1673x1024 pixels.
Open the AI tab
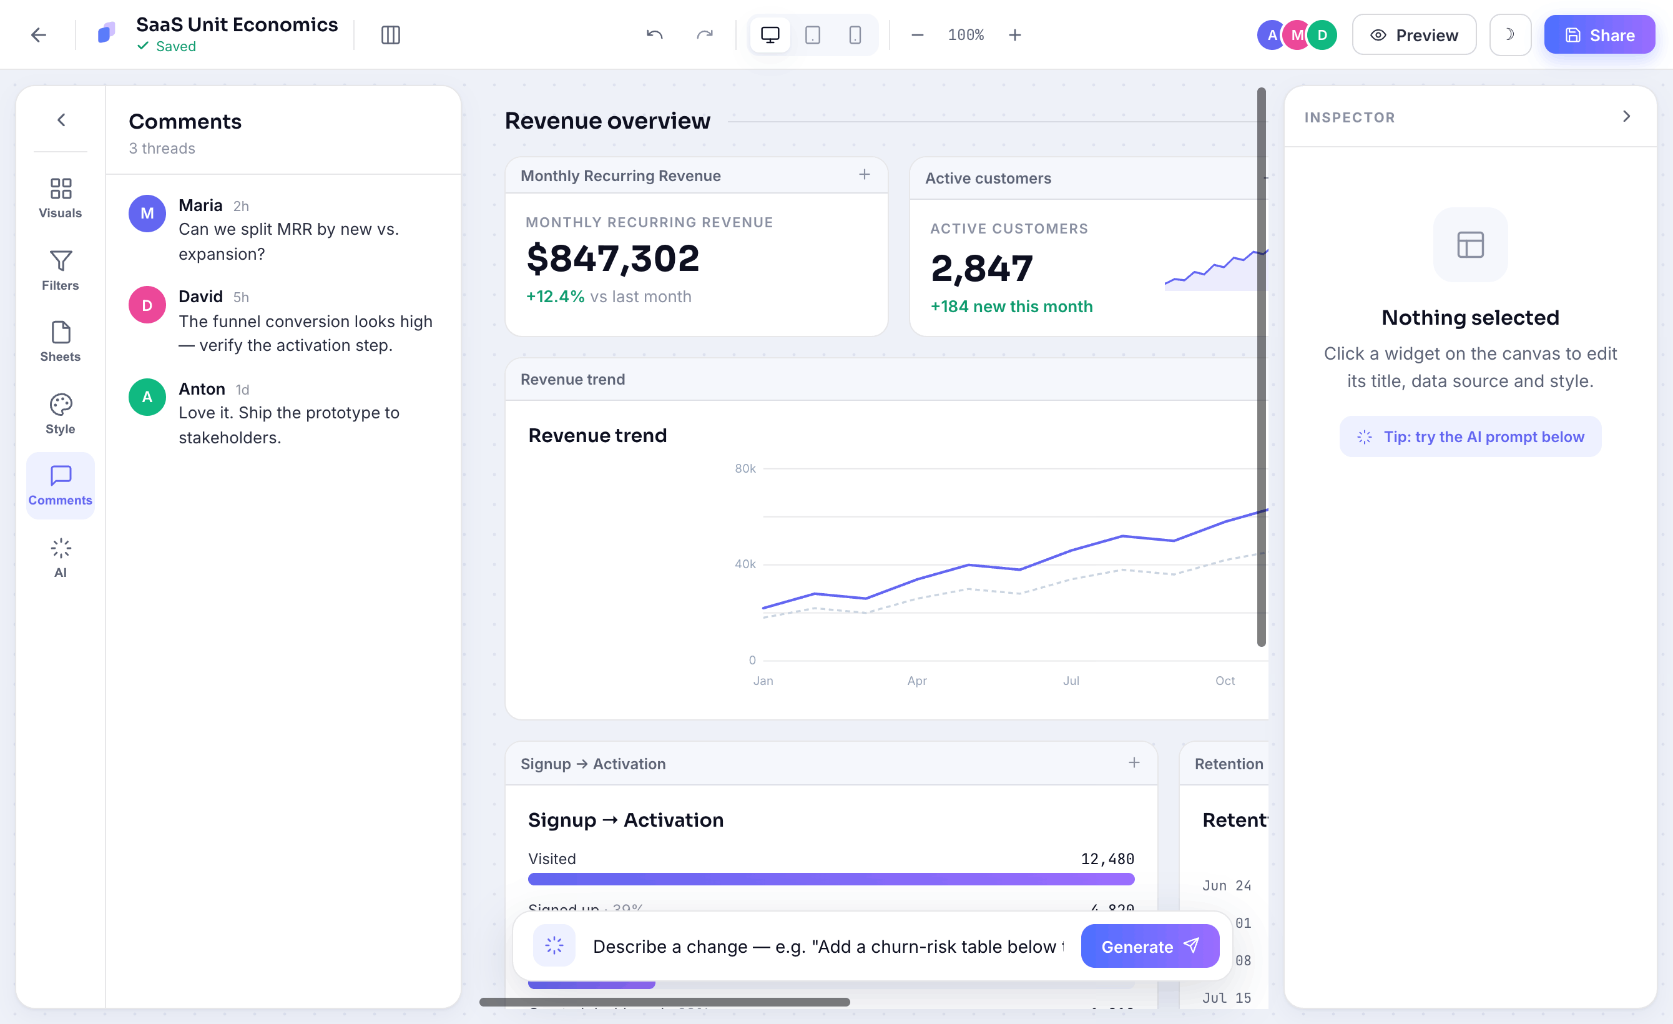tap(61, 558)
